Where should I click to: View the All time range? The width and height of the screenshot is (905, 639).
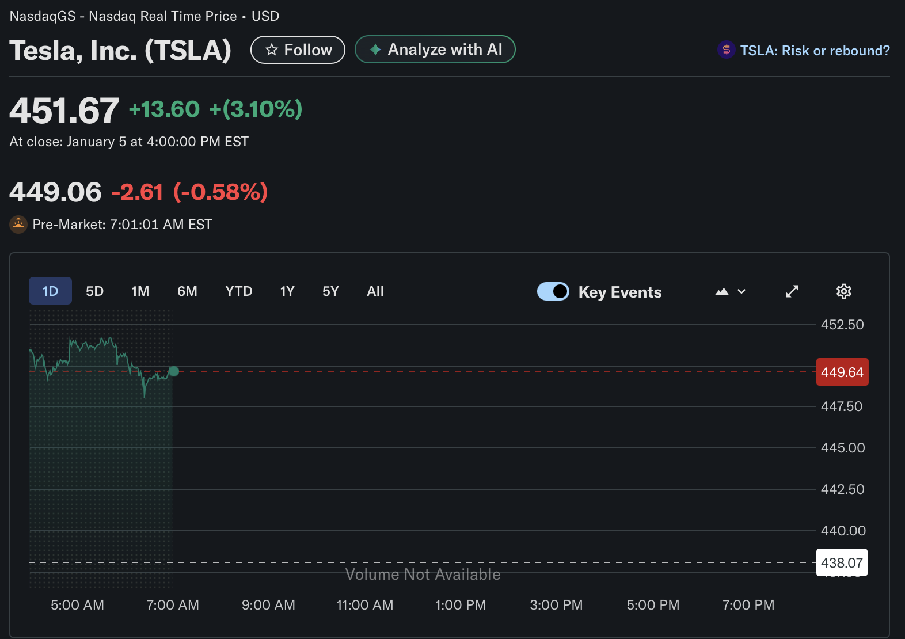(375, 291)
